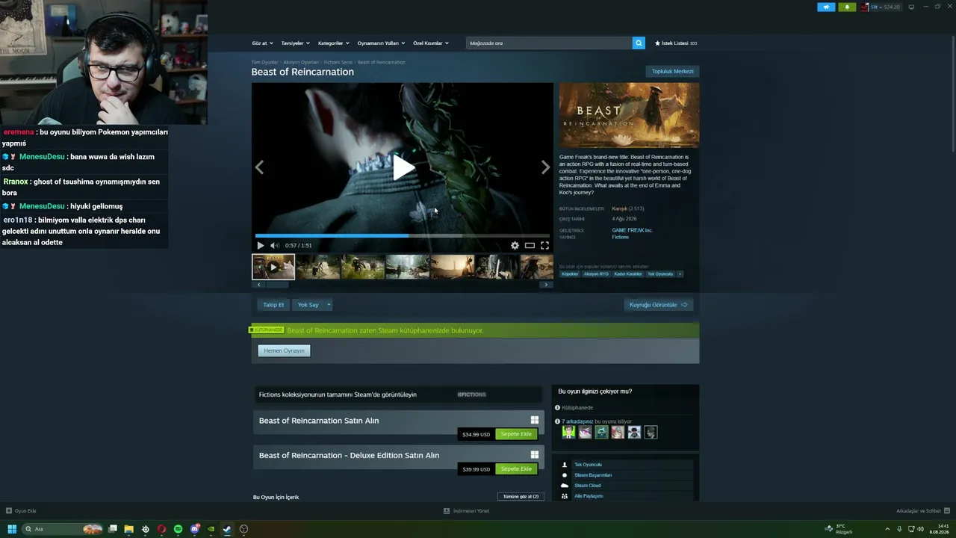
Task: Click the Windows taskbar search box
Action: (x=63, y=529)
